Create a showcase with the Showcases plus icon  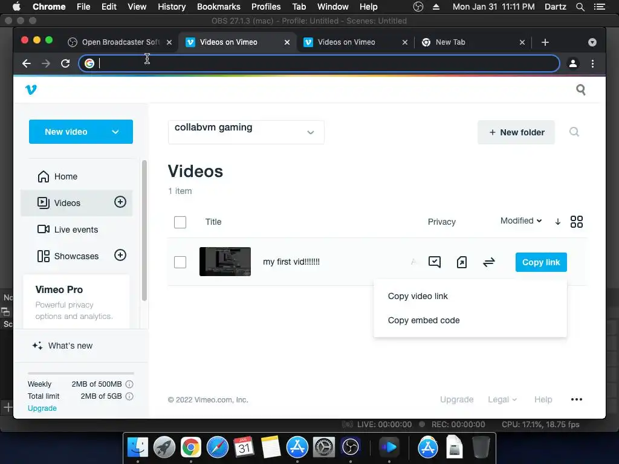[120, 255]
